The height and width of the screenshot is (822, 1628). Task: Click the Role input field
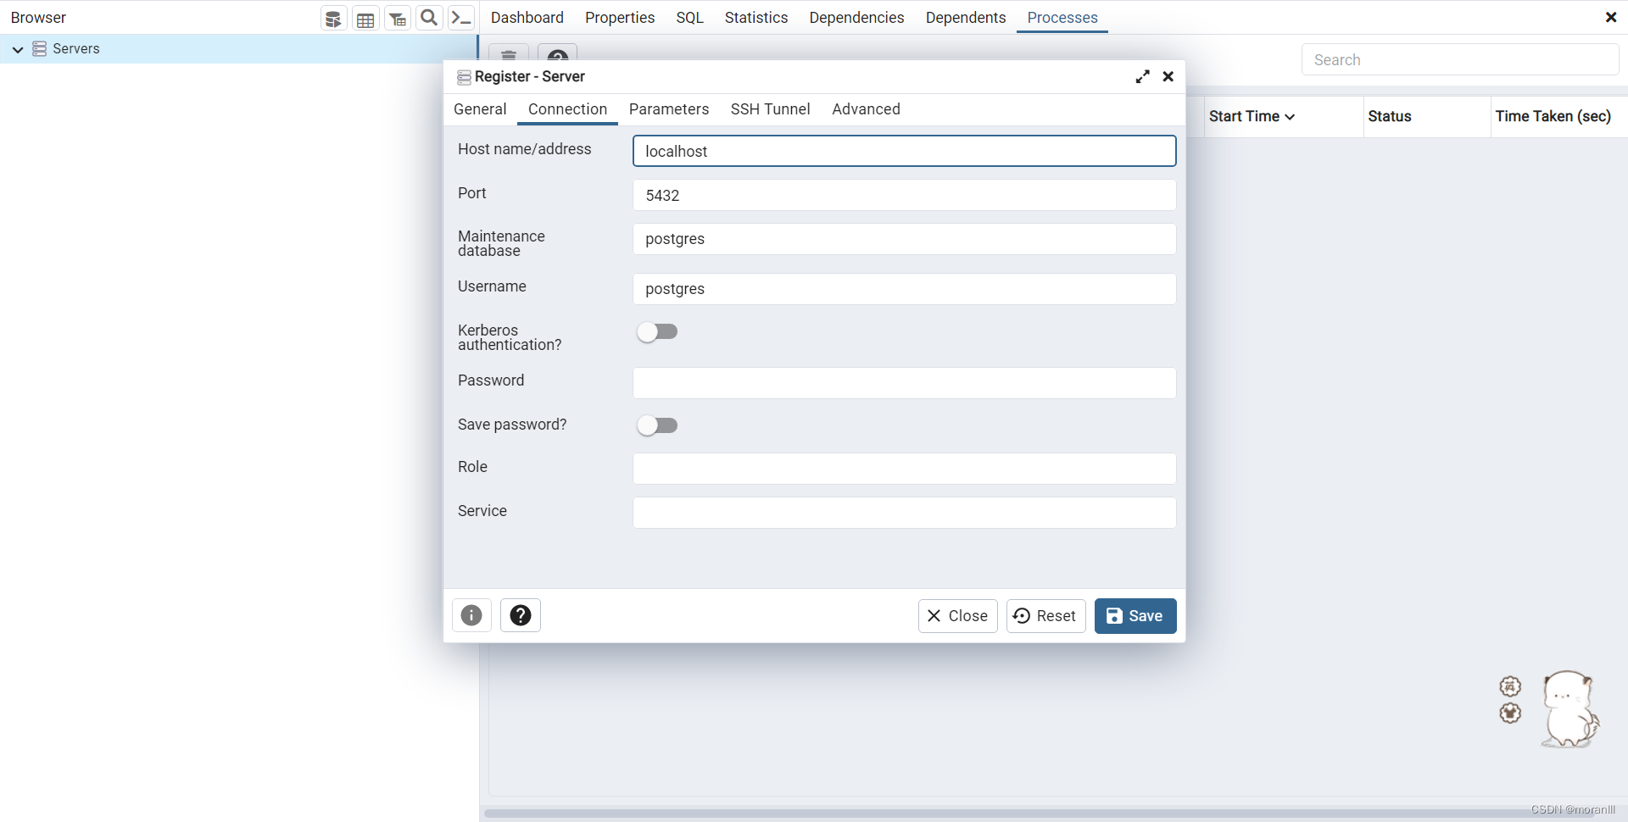tap(904, 469)
